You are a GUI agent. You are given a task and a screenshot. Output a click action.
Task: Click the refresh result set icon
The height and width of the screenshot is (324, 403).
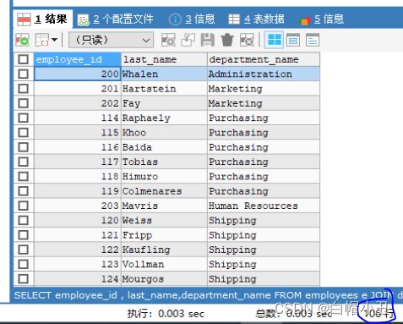pos(22,40)
